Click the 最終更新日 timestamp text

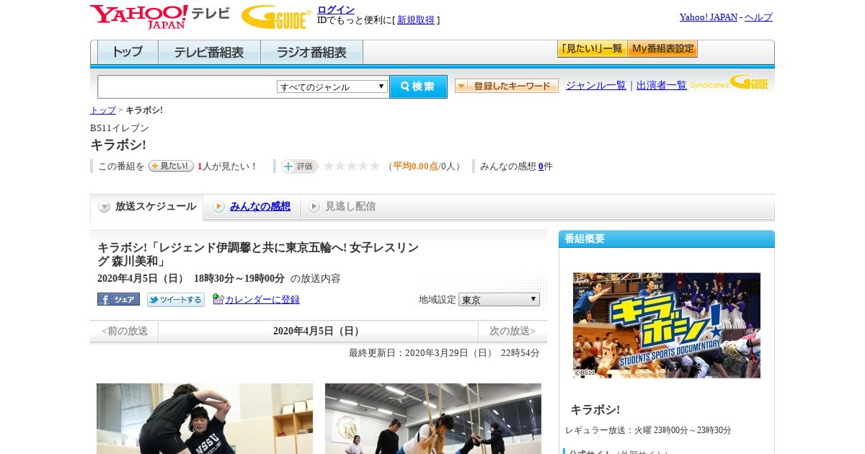coord(444,352)
